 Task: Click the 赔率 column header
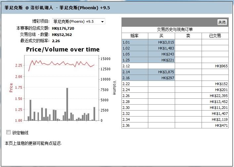[135, 36]
